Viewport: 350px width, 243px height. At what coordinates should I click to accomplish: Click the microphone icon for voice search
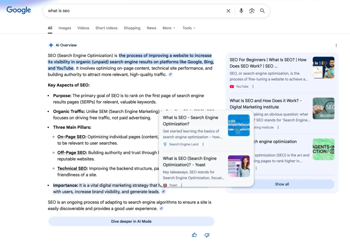pos(241,11)
